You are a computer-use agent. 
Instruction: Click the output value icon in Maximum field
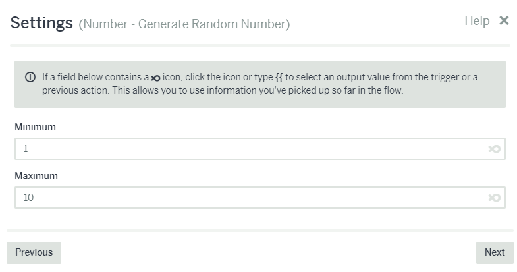coord(494,198)
